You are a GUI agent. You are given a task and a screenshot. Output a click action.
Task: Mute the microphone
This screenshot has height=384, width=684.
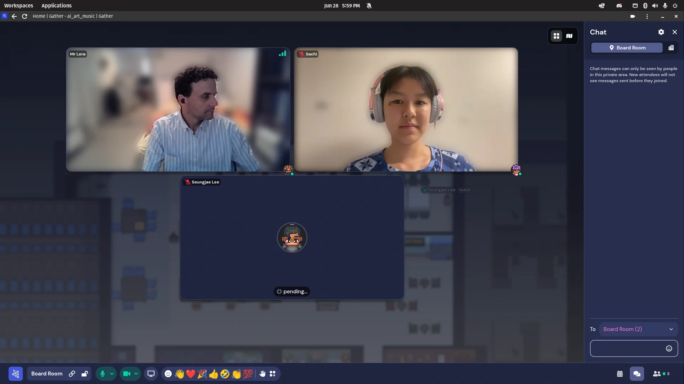pyautogui.click(x=103, y=374)
